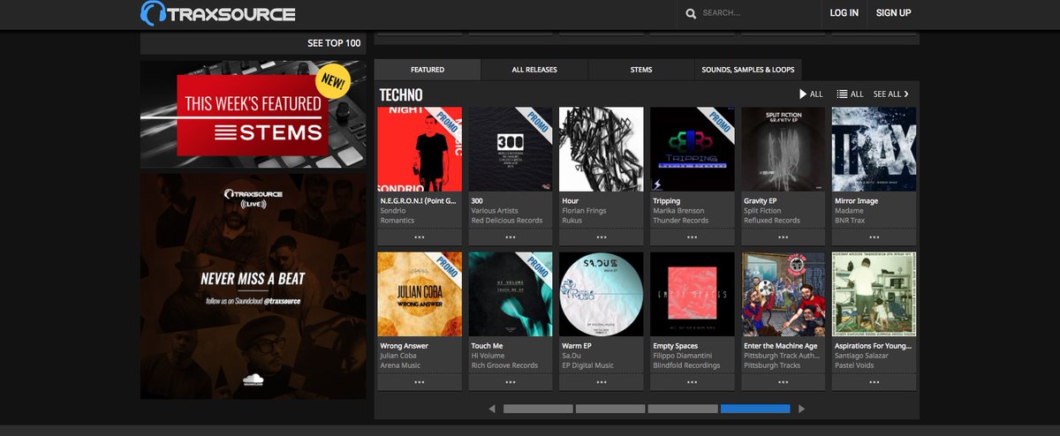Expand options menu under N.E.G.R.O.N.I release
Image resolution: width=1060 pixels, height=436 pixels.
420,237
